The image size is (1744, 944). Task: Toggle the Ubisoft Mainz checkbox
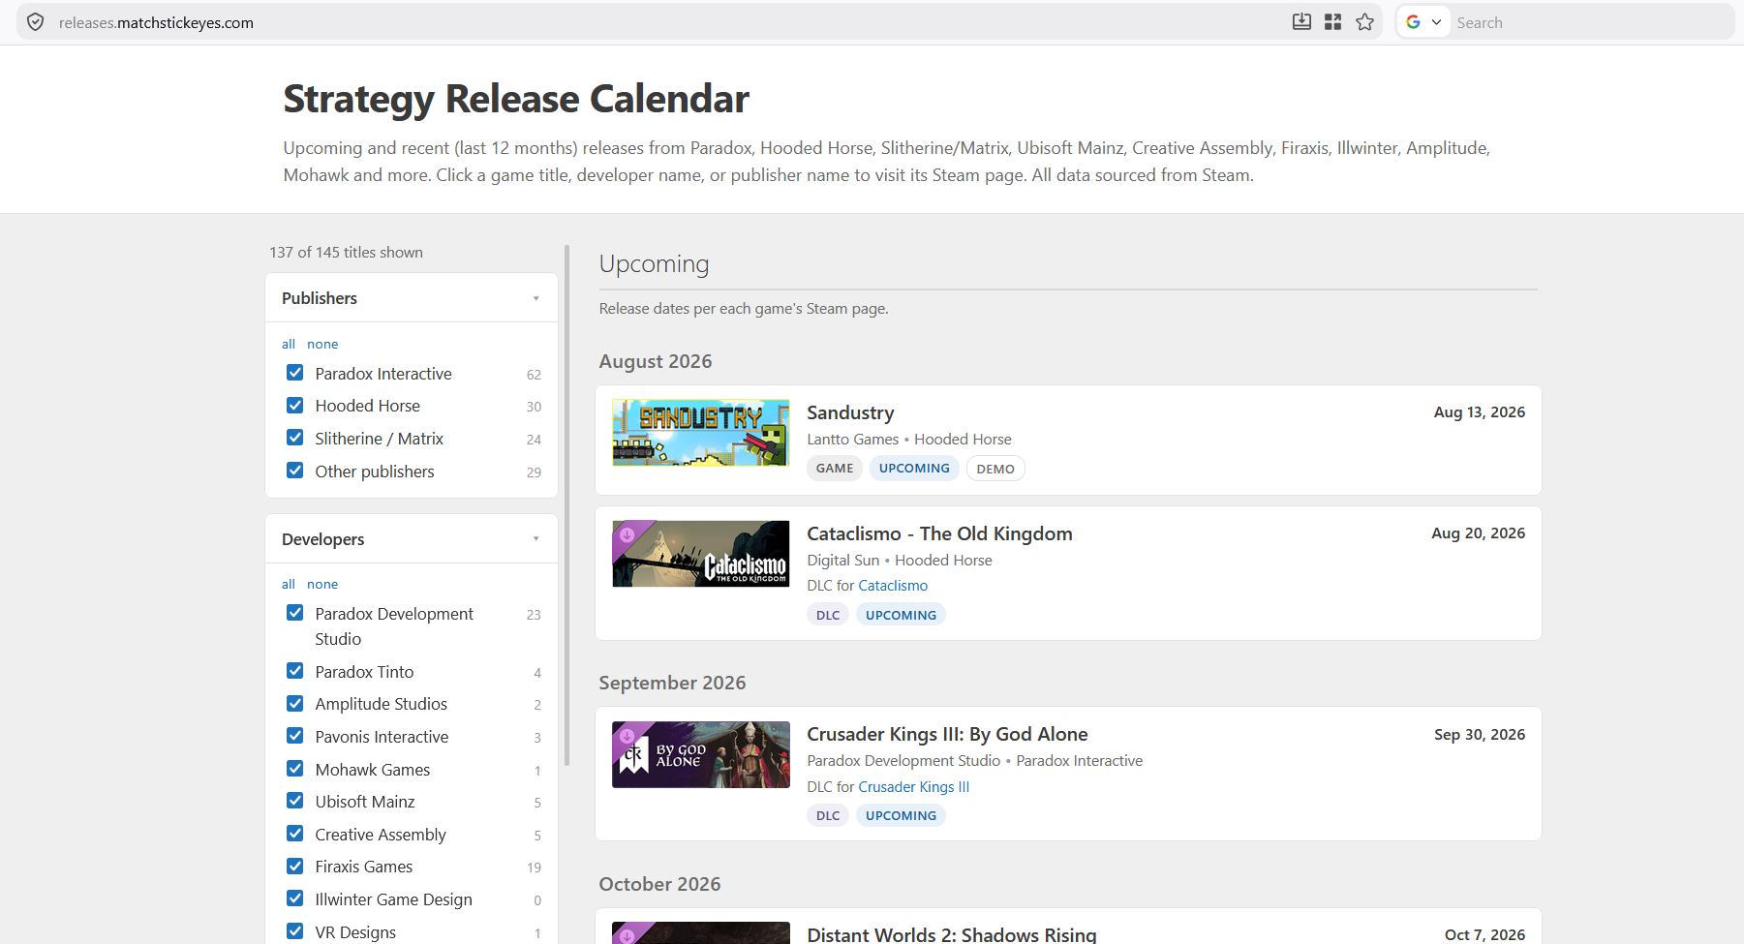click(x=295, y=801)
